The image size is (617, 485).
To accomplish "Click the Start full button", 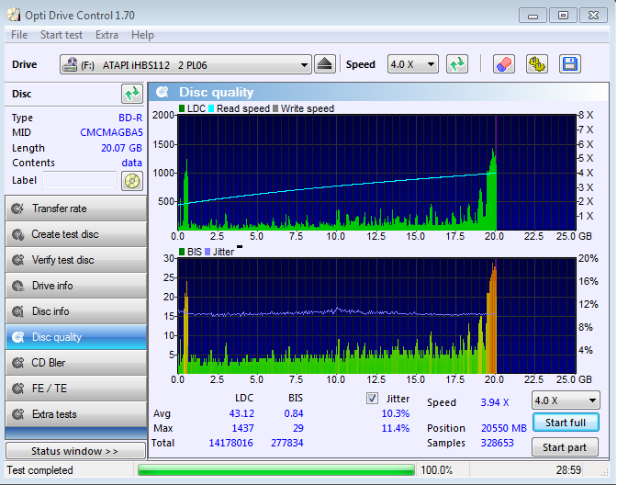I will tap(566, 423).
